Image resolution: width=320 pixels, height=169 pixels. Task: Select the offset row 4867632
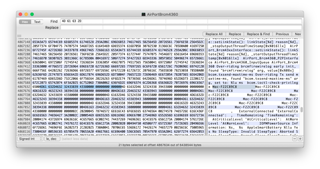coord(24,87)
